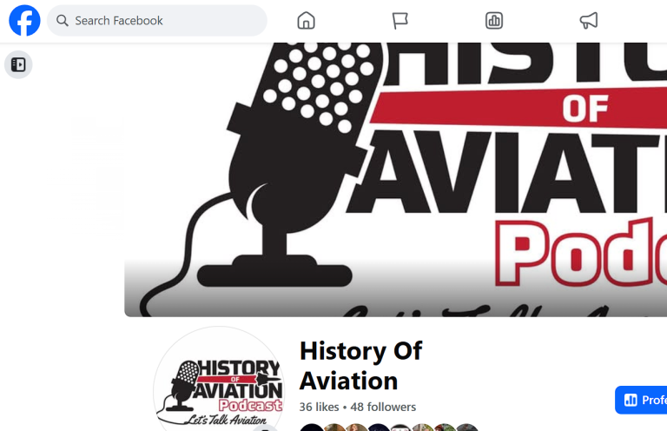Toggle the left sidebar panel icon
667x431 pixels.
pyautogui.click(x=18, y=64)
